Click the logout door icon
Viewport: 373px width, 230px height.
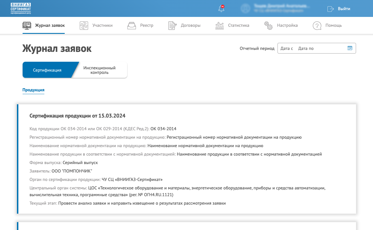pyautogui.click(x=330, y=9)
